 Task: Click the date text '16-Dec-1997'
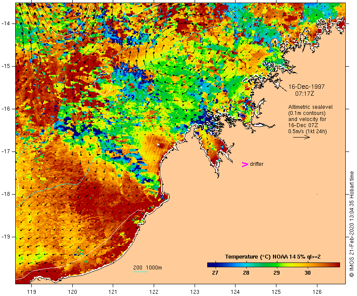tap(306, 87)
